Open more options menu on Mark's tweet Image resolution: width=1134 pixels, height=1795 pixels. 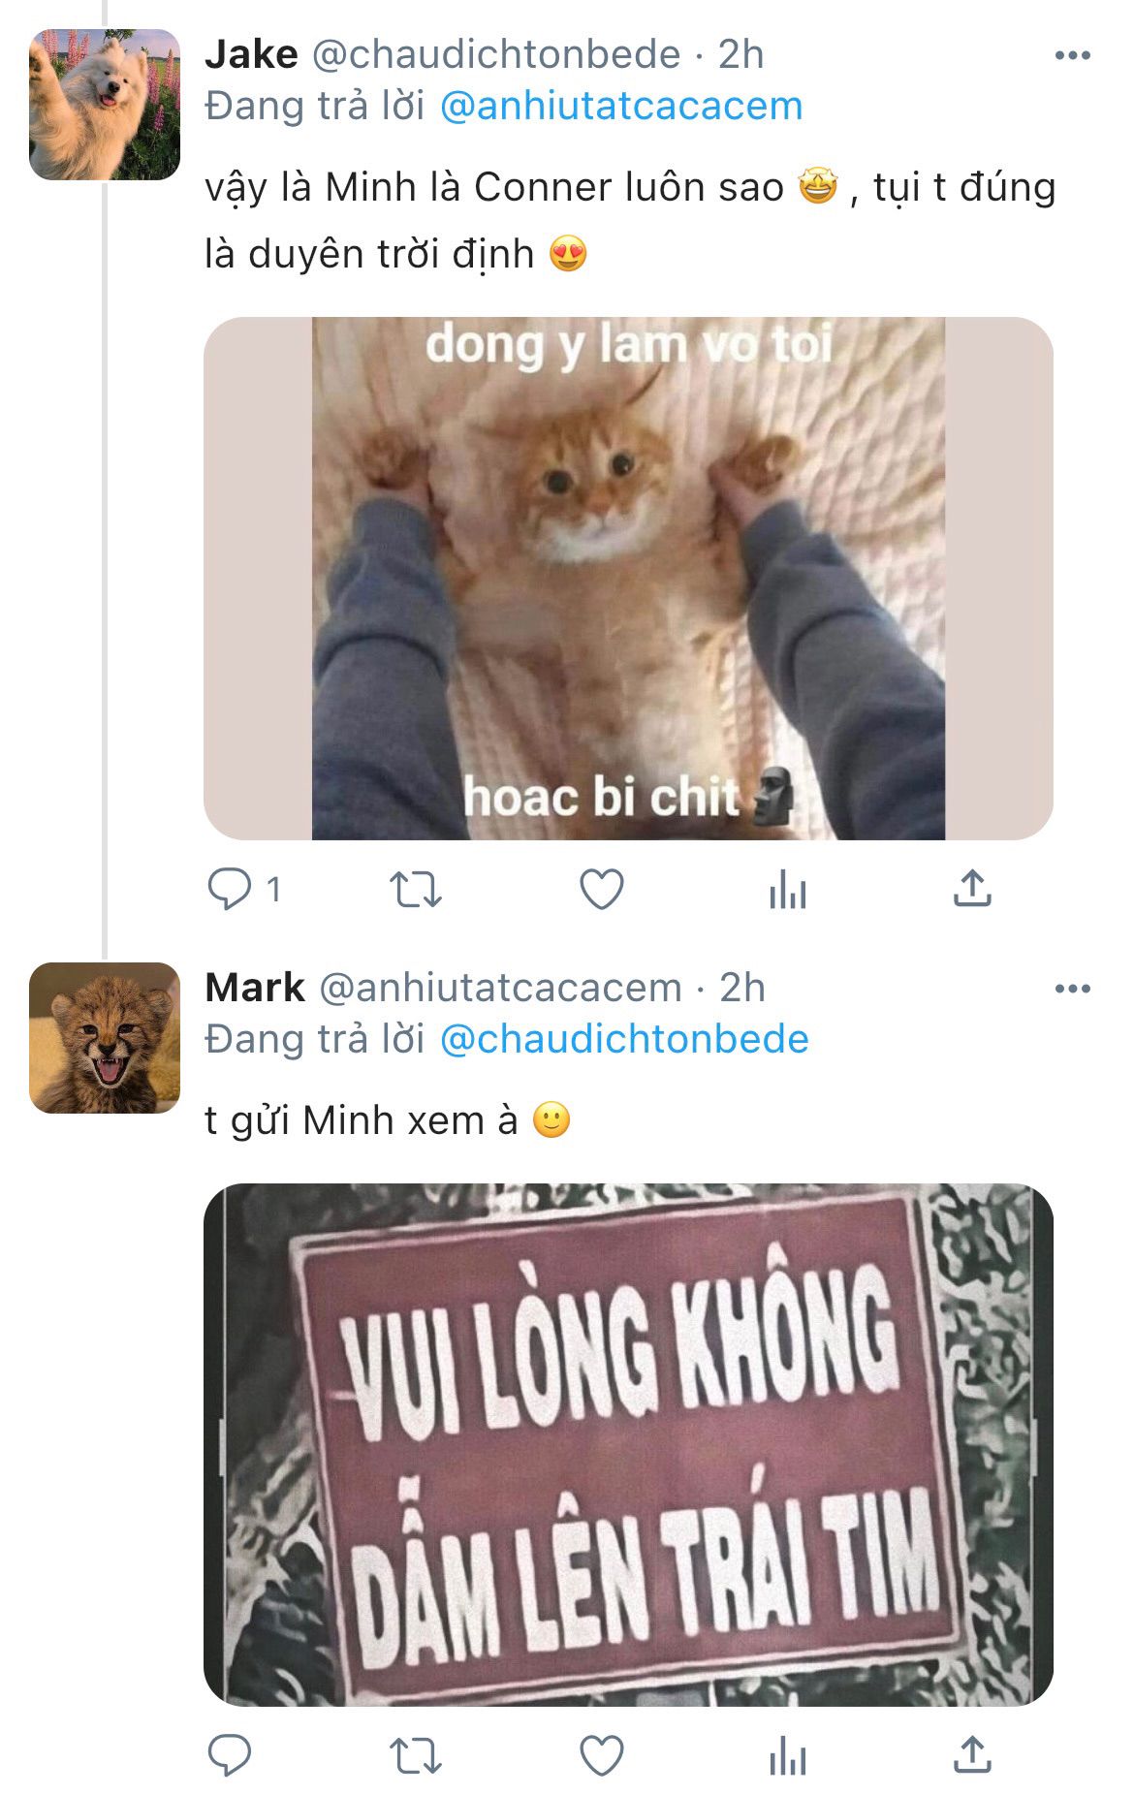[x=1072, y=989]
